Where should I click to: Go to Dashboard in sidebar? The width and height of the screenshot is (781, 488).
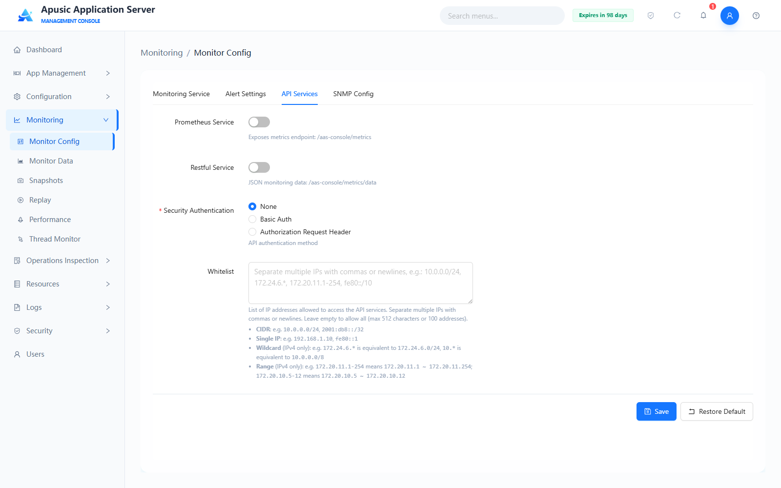pos(62,50)
